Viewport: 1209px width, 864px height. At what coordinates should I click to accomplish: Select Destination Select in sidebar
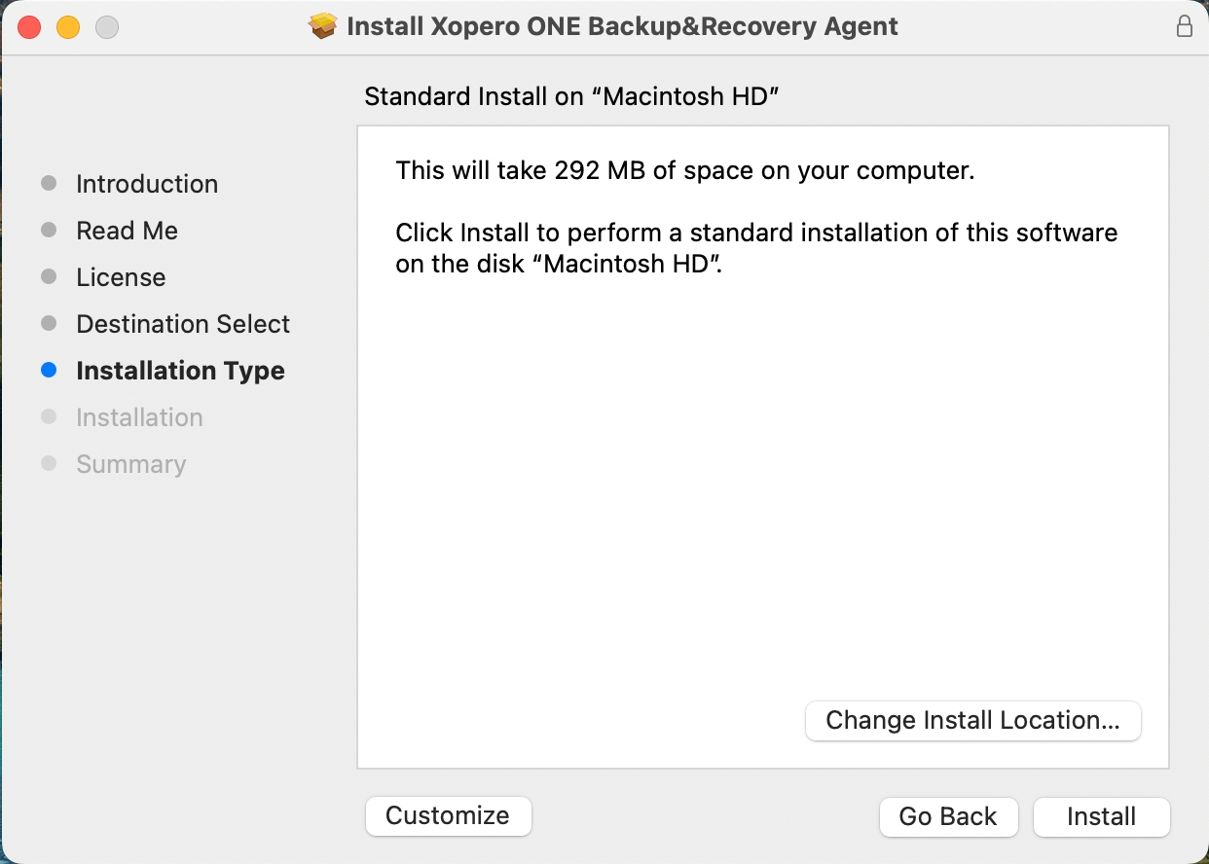[x=182, y=324]
